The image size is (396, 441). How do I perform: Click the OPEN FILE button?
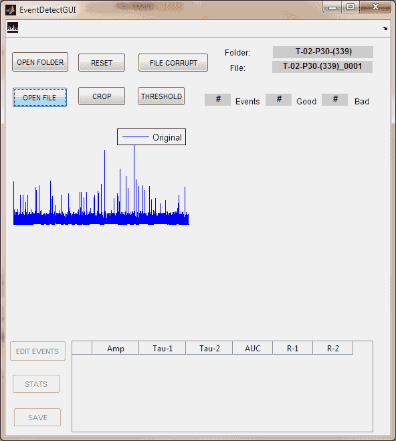coord(39,98)
